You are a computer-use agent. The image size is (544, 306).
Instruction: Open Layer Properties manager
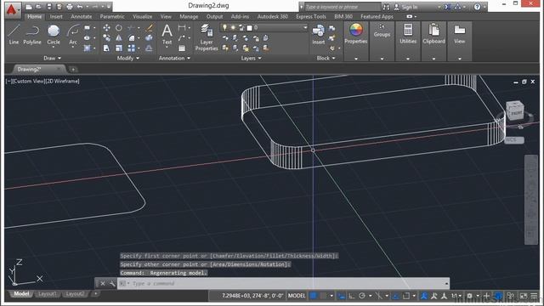pos(207,37)
